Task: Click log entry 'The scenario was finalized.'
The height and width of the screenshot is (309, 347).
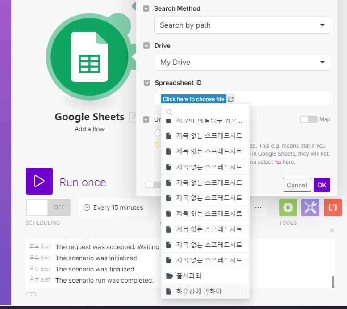Action: [x=96, y=269]
